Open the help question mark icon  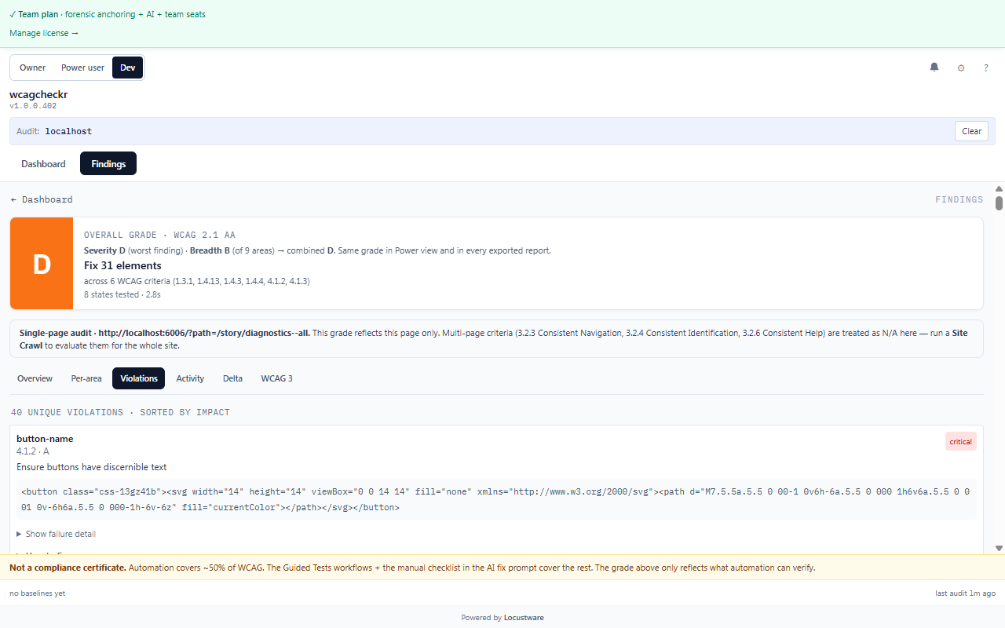tap(986, 68)
